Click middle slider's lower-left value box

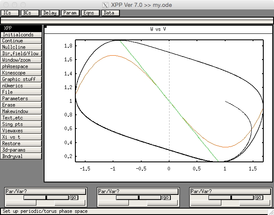point(113,203)
